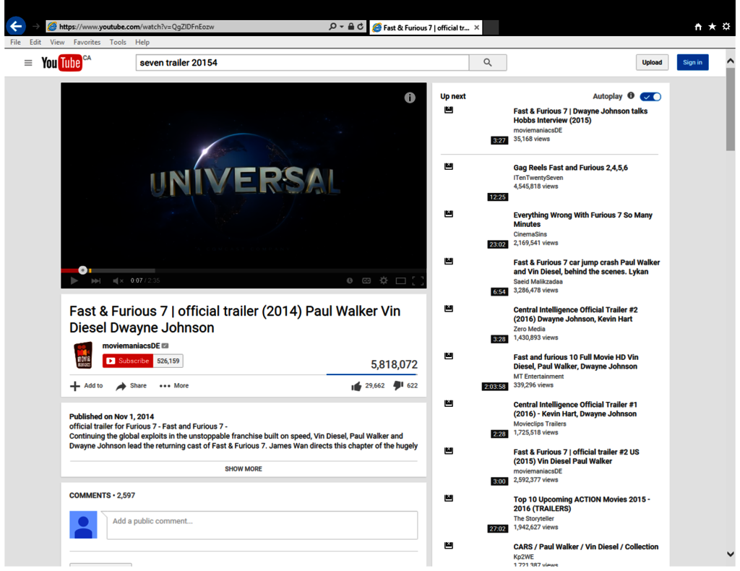Refresh the page using the reload icon
Viewport: 740px width, 571px height.
pos(361,27)
